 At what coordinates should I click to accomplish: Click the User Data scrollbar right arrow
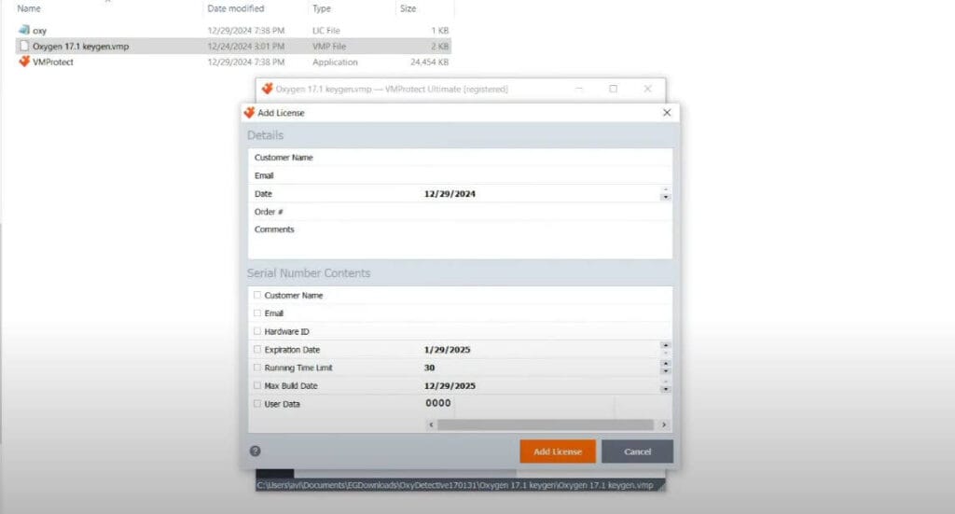coord(664,424)
